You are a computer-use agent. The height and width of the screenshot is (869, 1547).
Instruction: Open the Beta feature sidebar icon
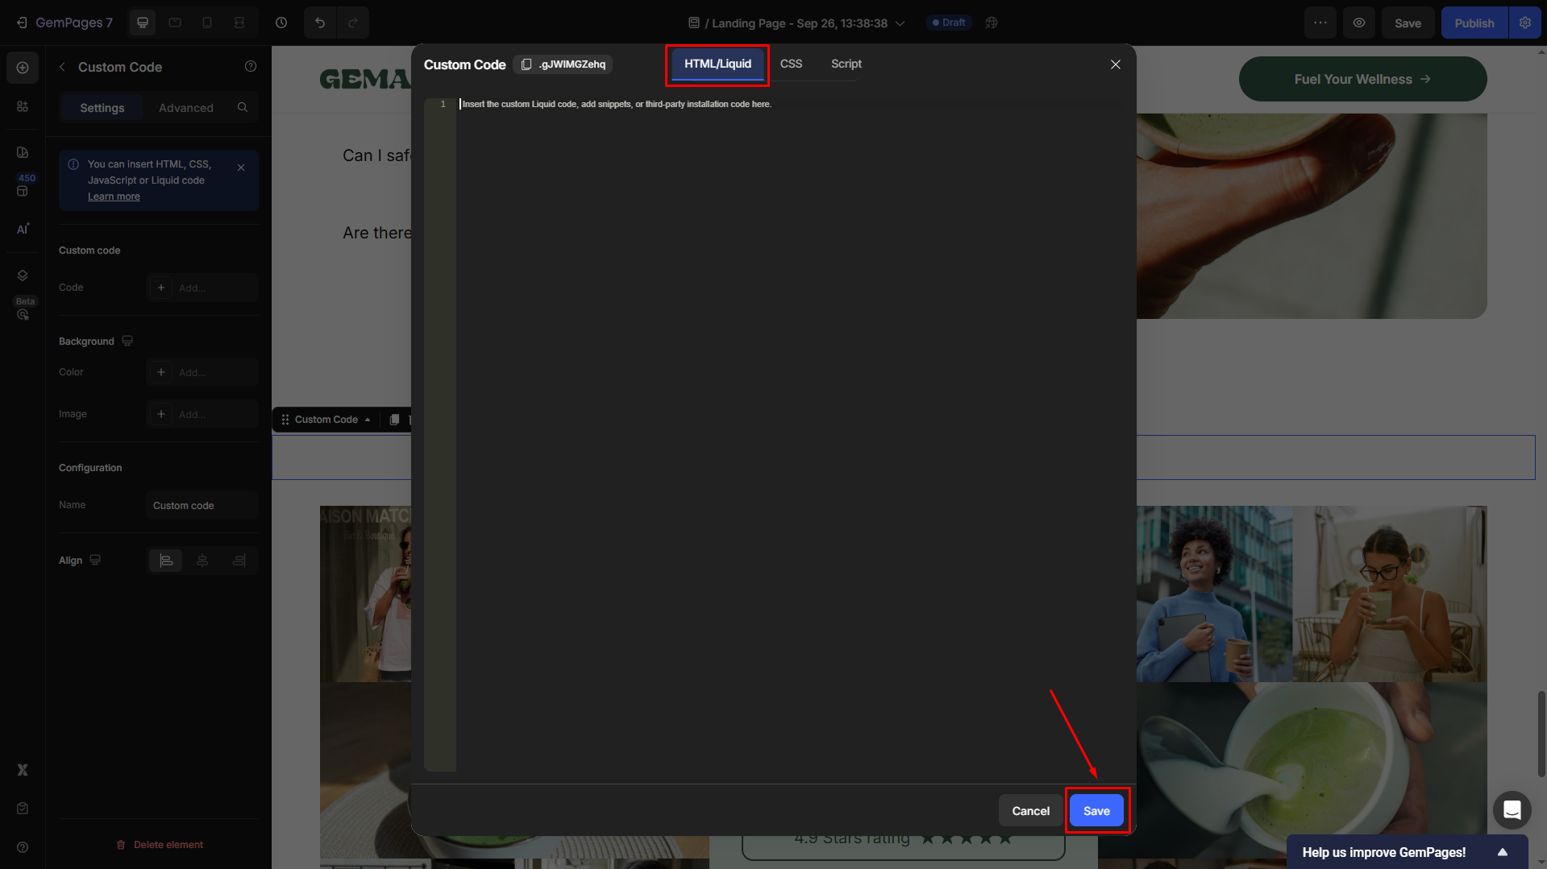click(x=23, y=314)
